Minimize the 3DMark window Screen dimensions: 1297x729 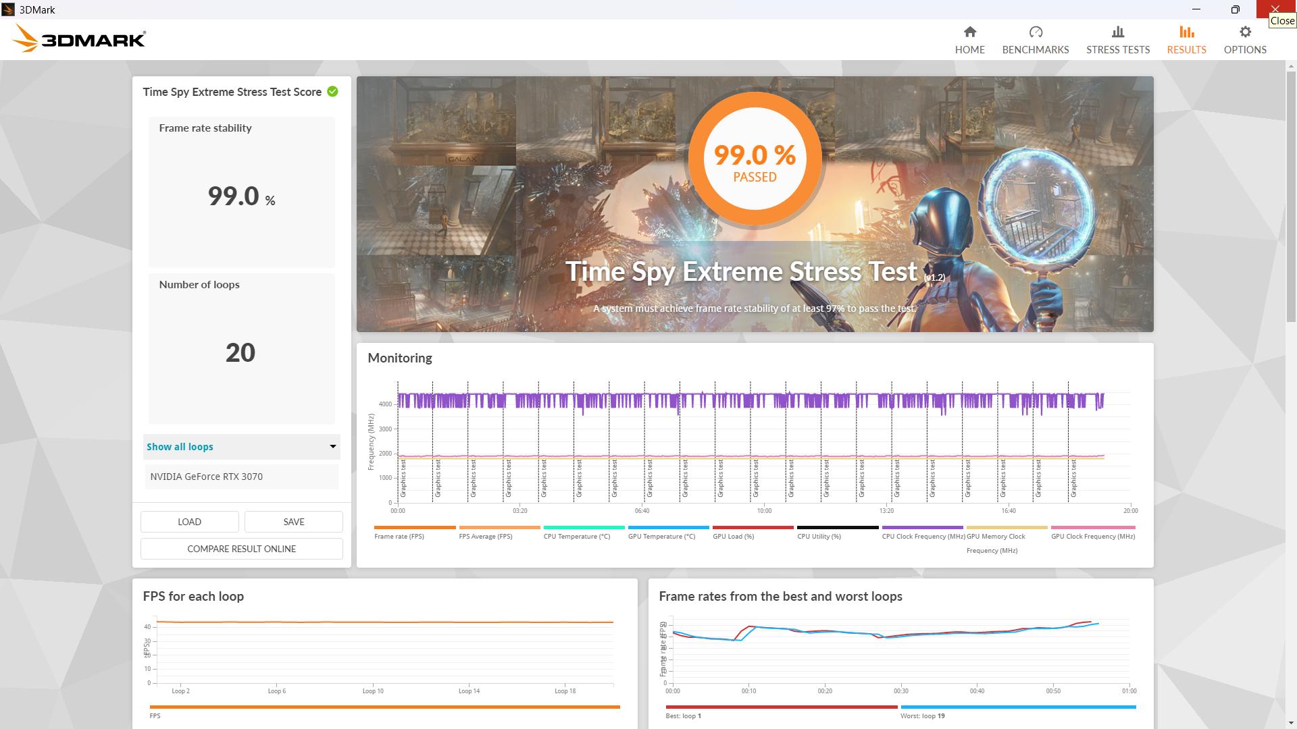click(x=1196, y=9)
